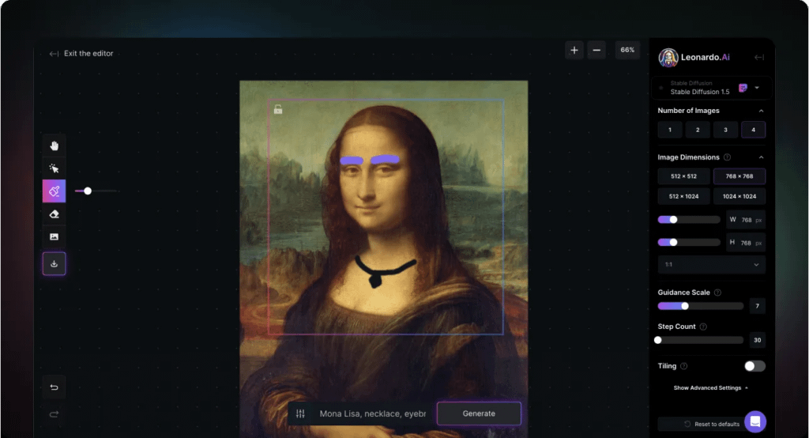The width and height of the screenshot is (809, 438).
Task: Adjust the Guidance Scale slider
Action: (700, 306)
